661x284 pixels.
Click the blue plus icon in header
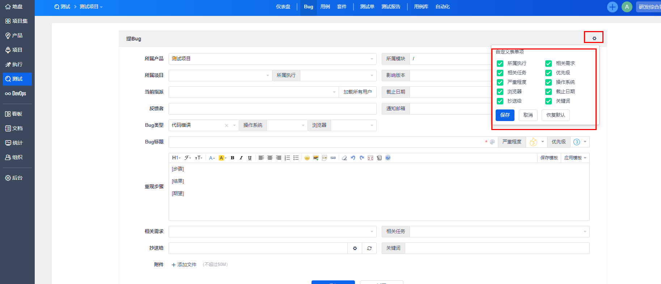tap(613, 7)
